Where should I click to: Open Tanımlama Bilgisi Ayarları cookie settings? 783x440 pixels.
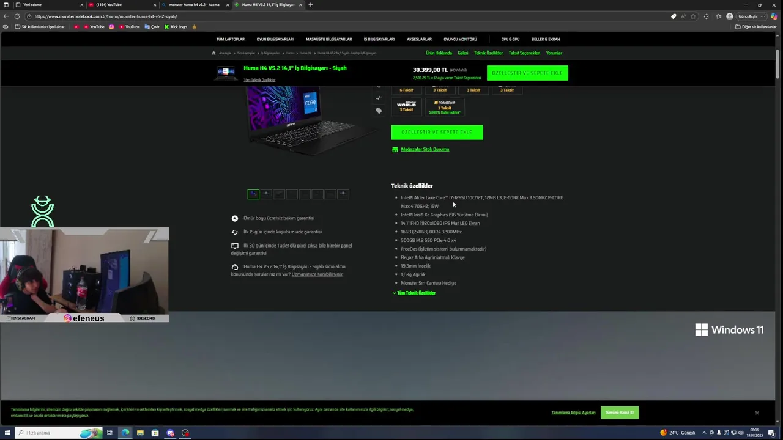(573, 413)
